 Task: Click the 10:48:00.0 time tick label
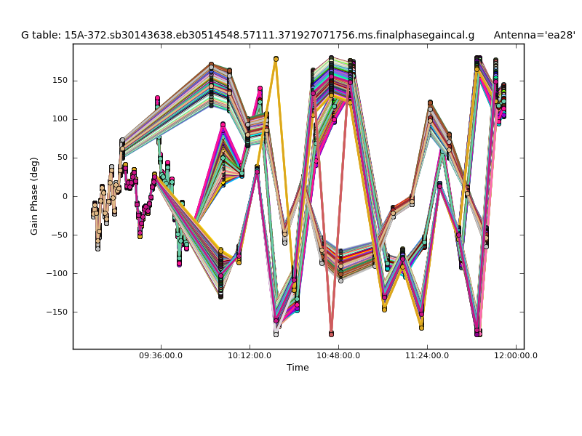tap(338, 355)
